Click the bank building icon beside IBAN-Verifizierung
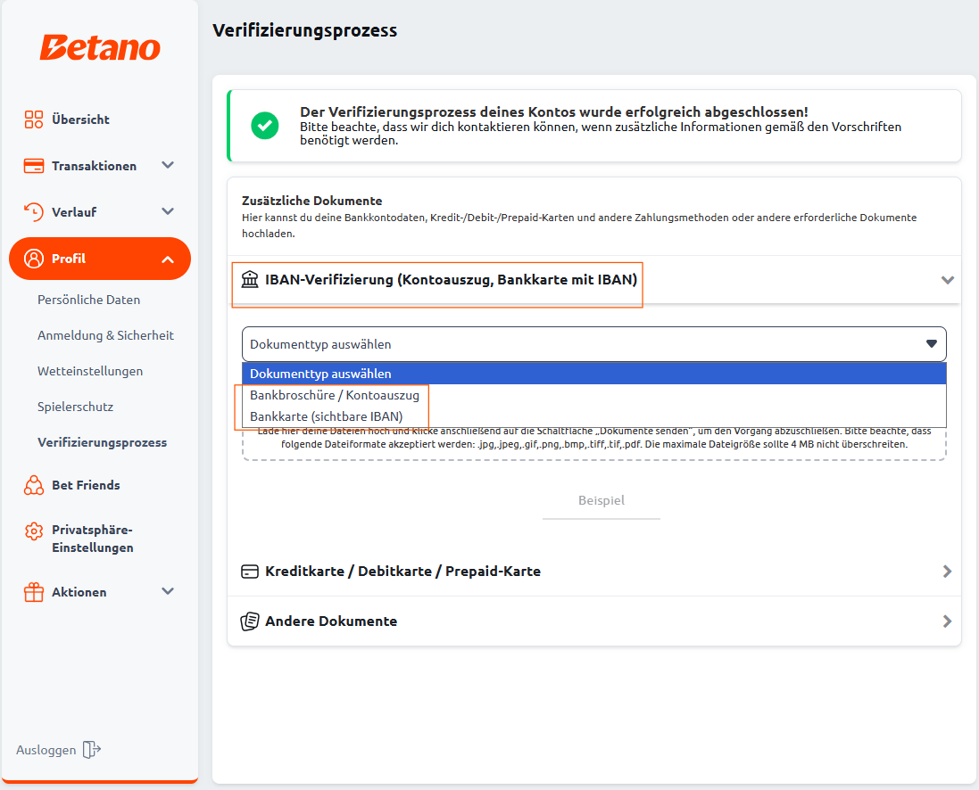Image resolution: width=979 pixels, height=790 pixels. point(250,280)
